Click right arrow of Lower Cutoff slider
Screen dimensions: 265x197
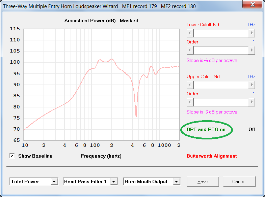point(251,33)
